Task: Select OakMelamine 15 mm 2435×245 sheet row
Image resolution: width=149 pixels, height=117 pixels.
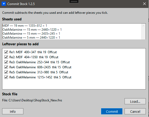Action: click(x=72, y=34)
